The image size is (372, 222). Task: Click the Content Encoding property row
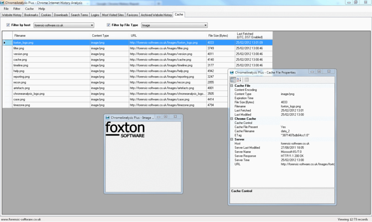[x=282, y=90]
